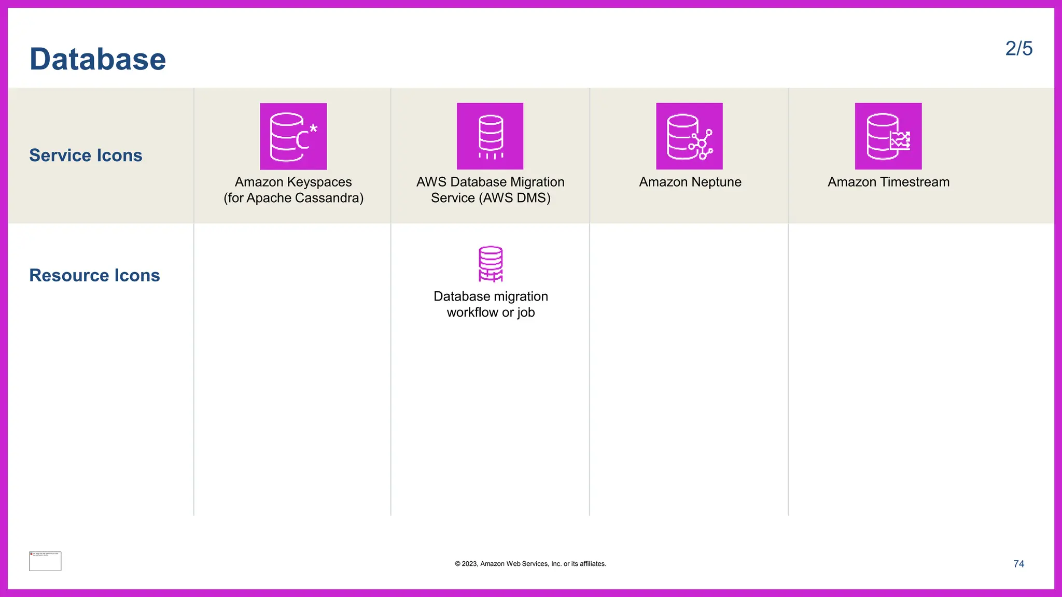
Task: Select the AWS Database Migration Service icon
Action: point(490,136)
